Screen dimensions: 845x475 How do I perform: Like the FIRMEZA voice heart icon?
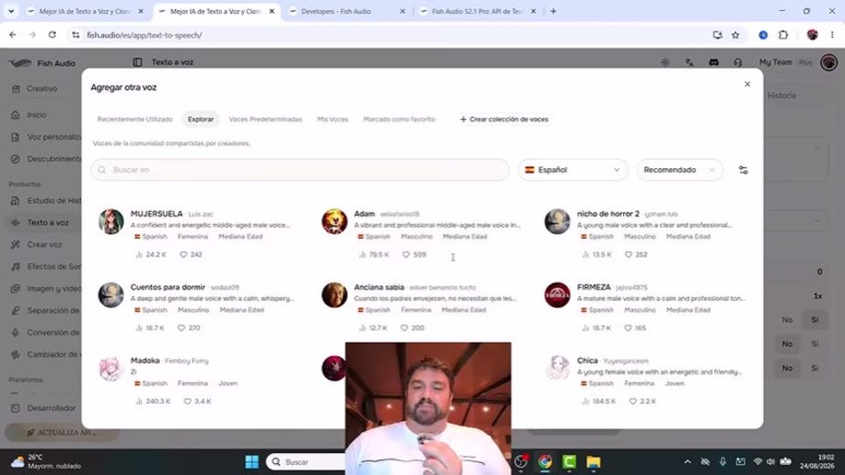click(628, 328)
